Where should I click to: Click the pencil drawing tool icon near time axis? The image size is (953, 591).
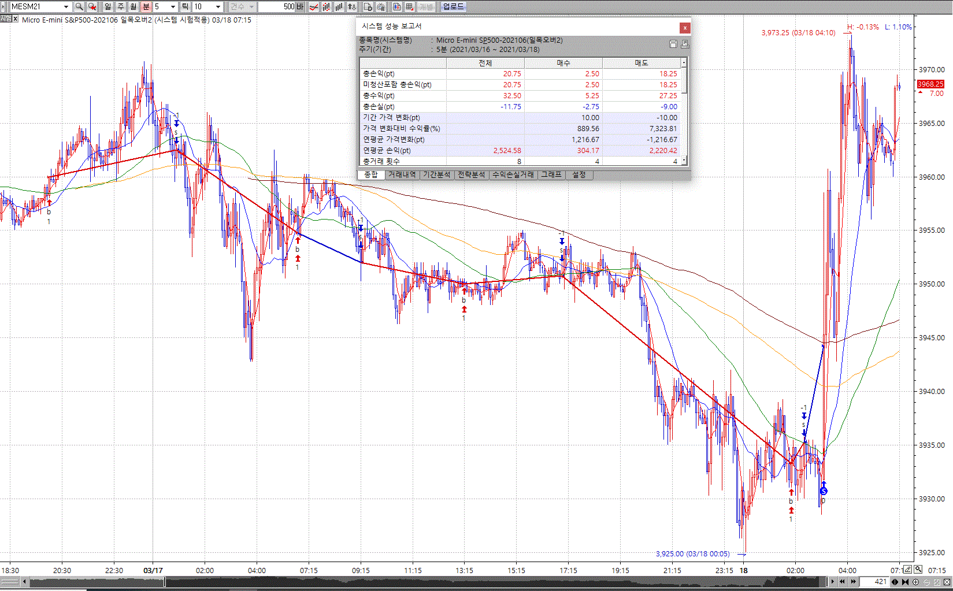tap(908, 570)
